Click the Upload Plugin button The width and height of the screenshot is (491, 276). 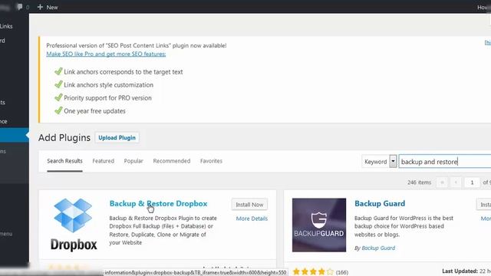[117, 138]
